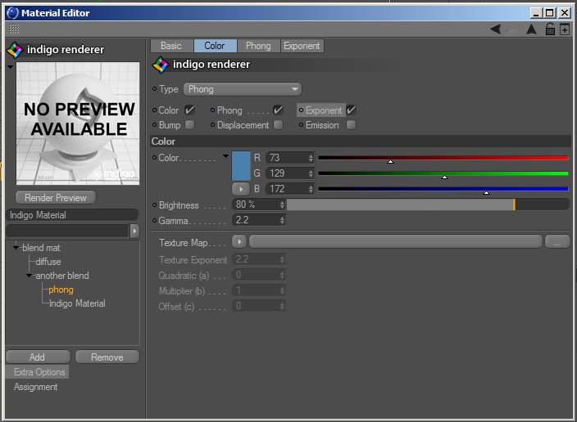Switch to the Basic tab

171,46
